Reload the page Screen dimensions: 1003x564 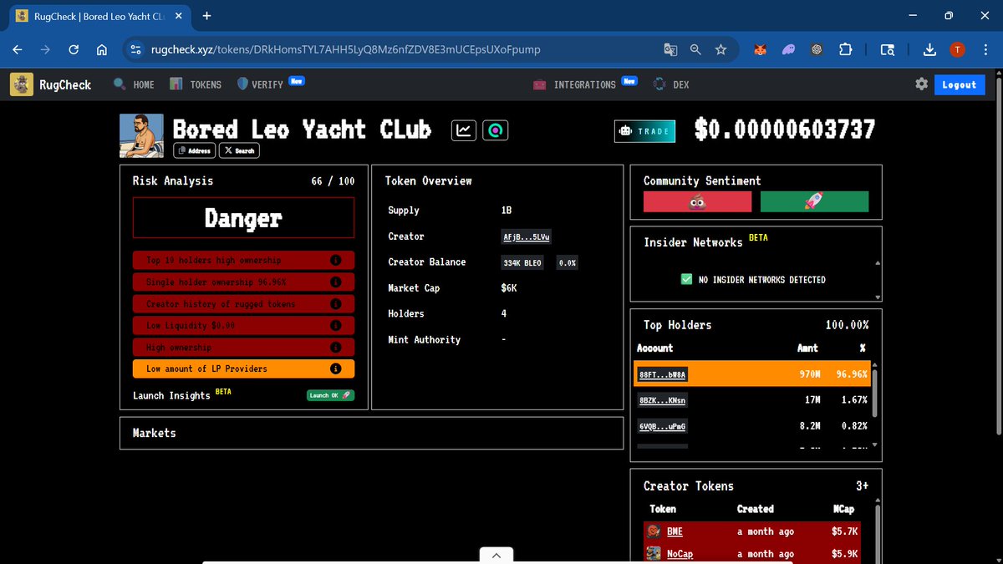(74, 50)
